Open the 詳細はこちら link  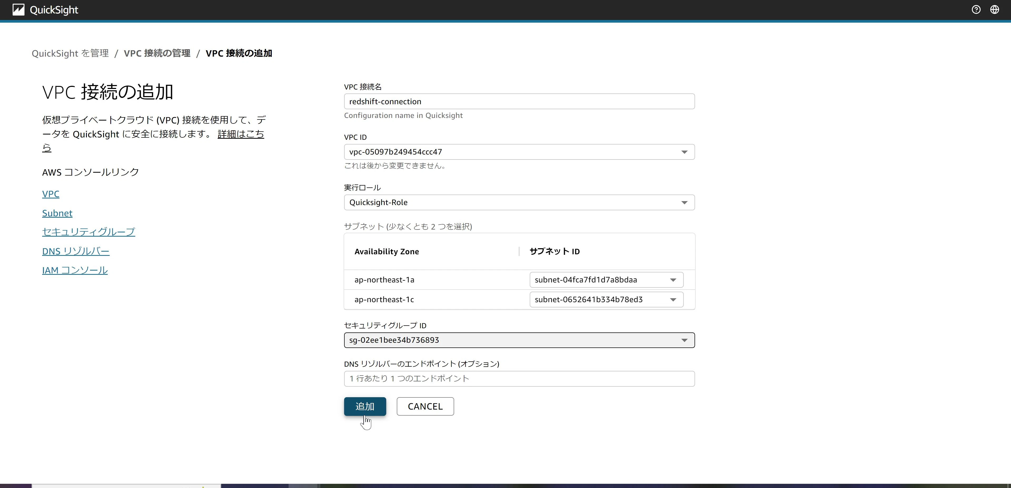click(x=241, y=134)
